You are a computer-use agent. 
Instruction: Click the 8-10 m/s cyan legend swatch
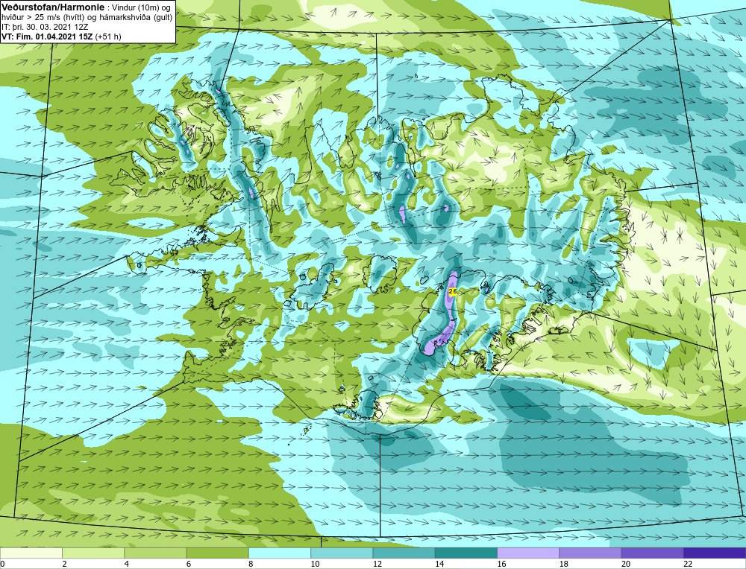point(280,553)
